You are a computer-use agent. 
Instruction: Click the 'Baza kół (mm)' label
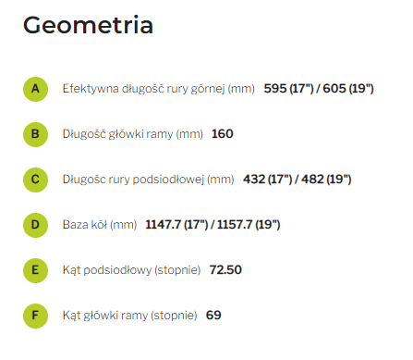click(x=100, y=225)
